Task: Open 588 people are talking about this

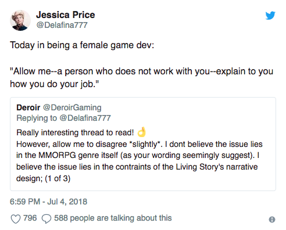Action: point(113,218)
